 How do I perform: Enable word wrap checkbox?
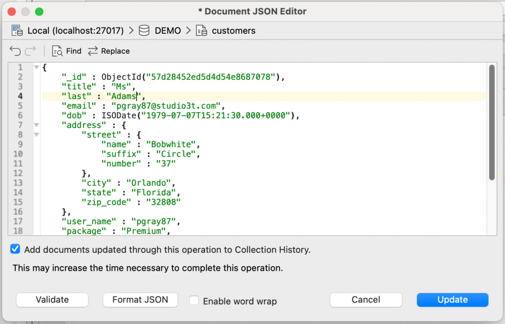[195, 301]
